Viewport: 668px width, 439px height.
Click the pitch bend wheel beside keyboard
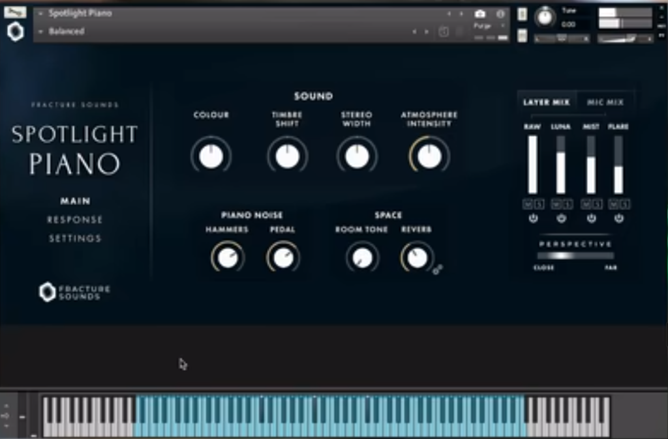[x=22, y=416]
